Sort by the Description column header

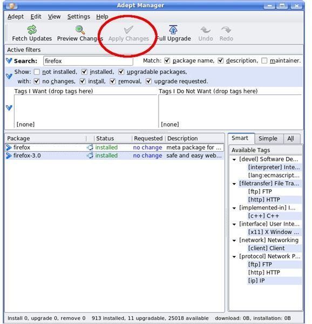[195, 138]
